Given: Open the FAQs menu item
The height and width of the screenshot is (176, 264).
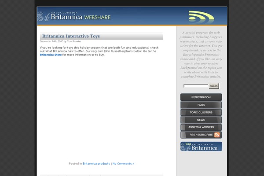Looking at the screenshot, I should point(201,105).
